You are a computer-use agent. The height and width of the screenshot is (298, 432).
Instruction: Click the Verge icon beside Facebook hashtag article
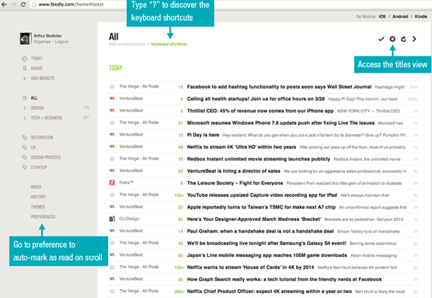[x=112, y=87]
